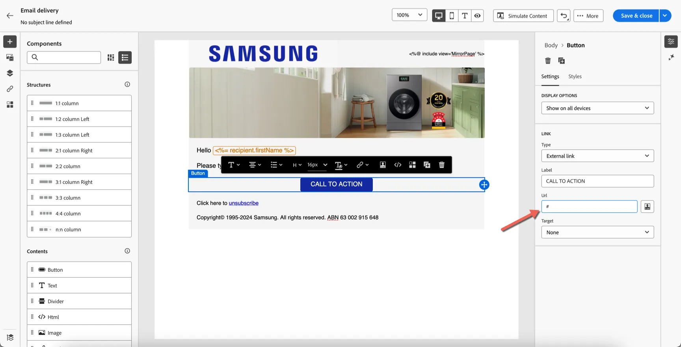
Task: Click the undo arrow icon
Action: (564, 16)
